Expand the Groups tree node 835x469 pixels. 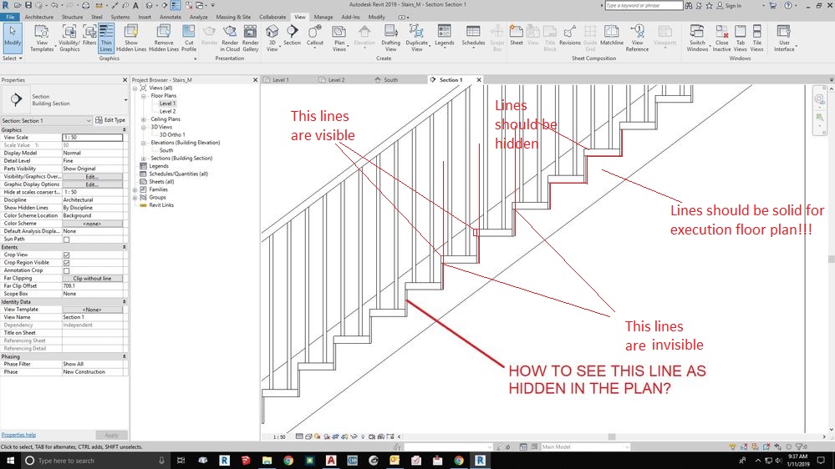point(135,198)
